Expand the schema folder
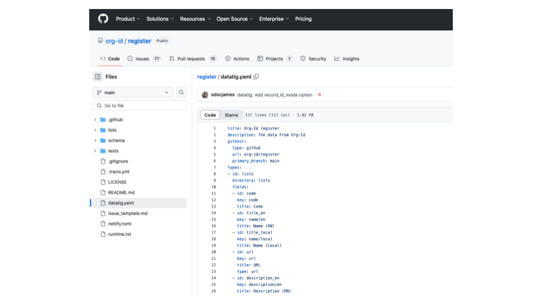The width and height of the screenshot is (542, 304). tap(95, 140)
